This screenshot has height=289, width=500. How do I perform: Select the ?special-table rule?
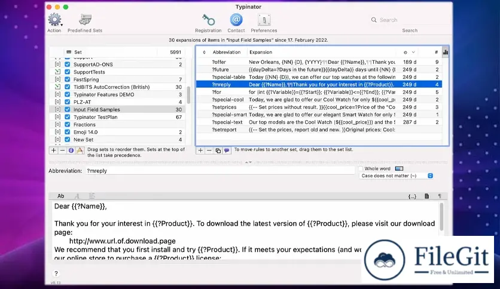(319, 77)
